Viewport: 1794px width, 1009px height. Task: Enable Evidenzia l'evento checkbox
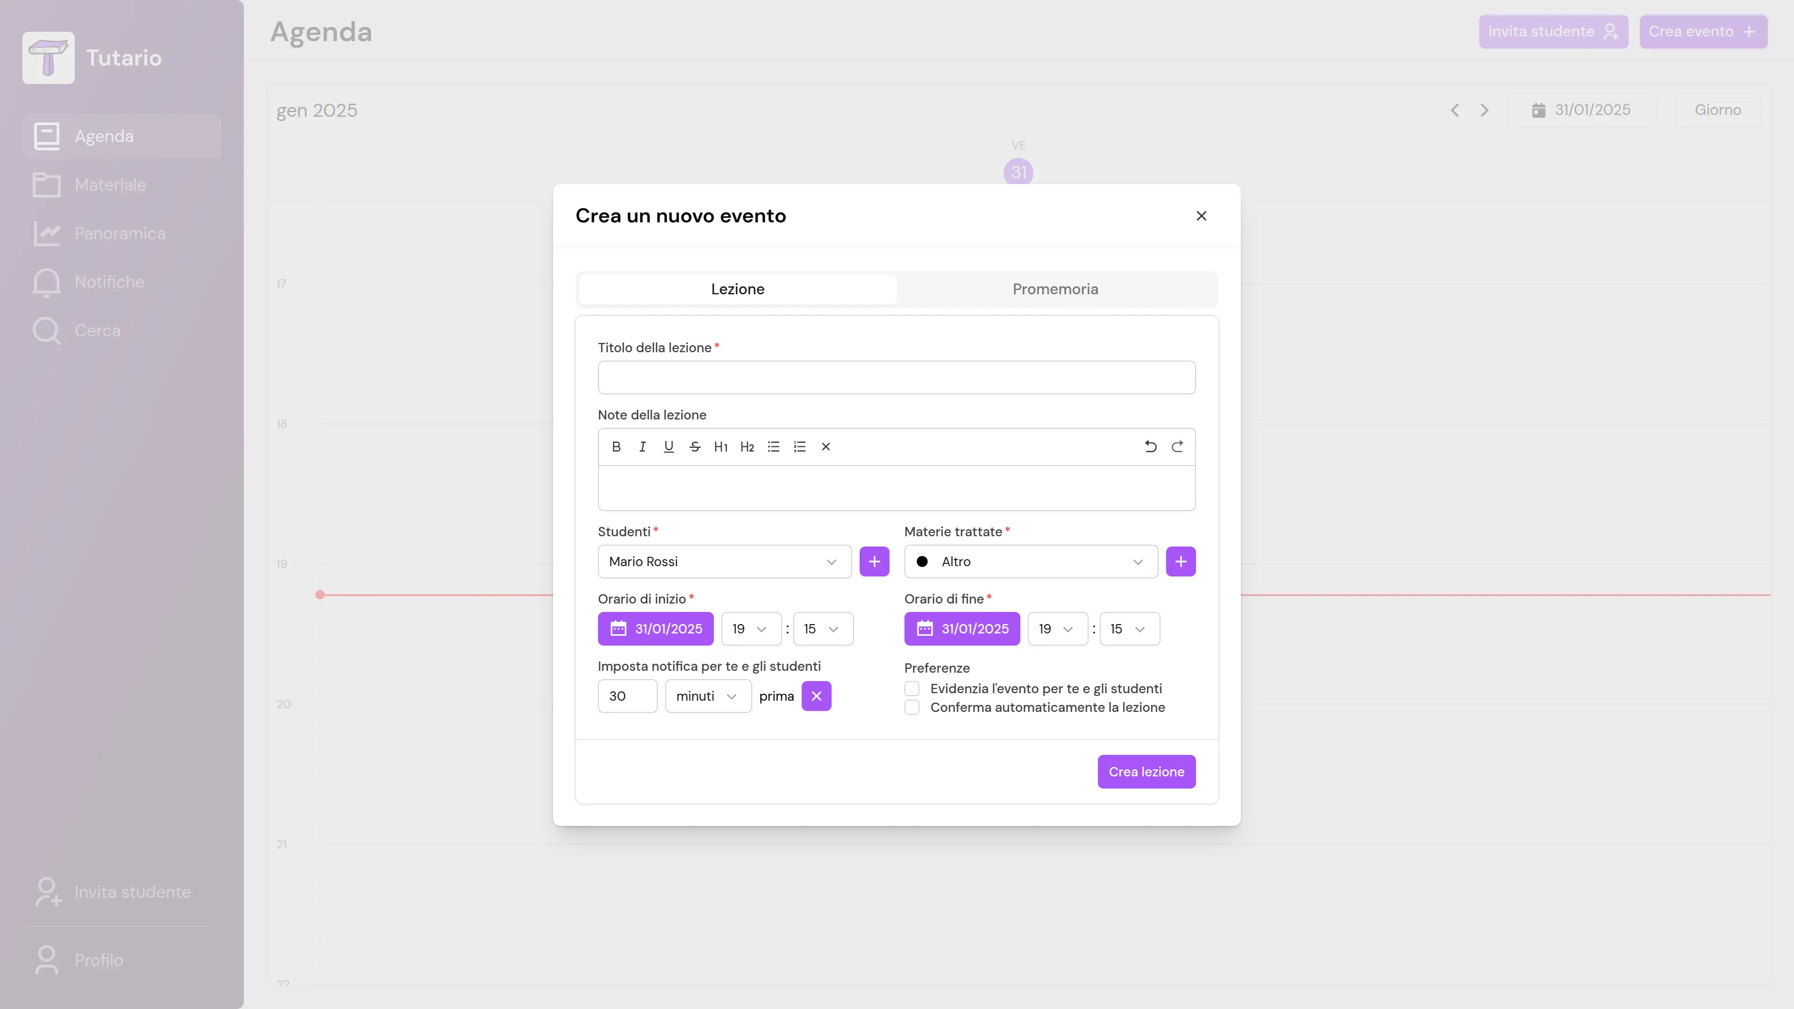tap(911, 689)
